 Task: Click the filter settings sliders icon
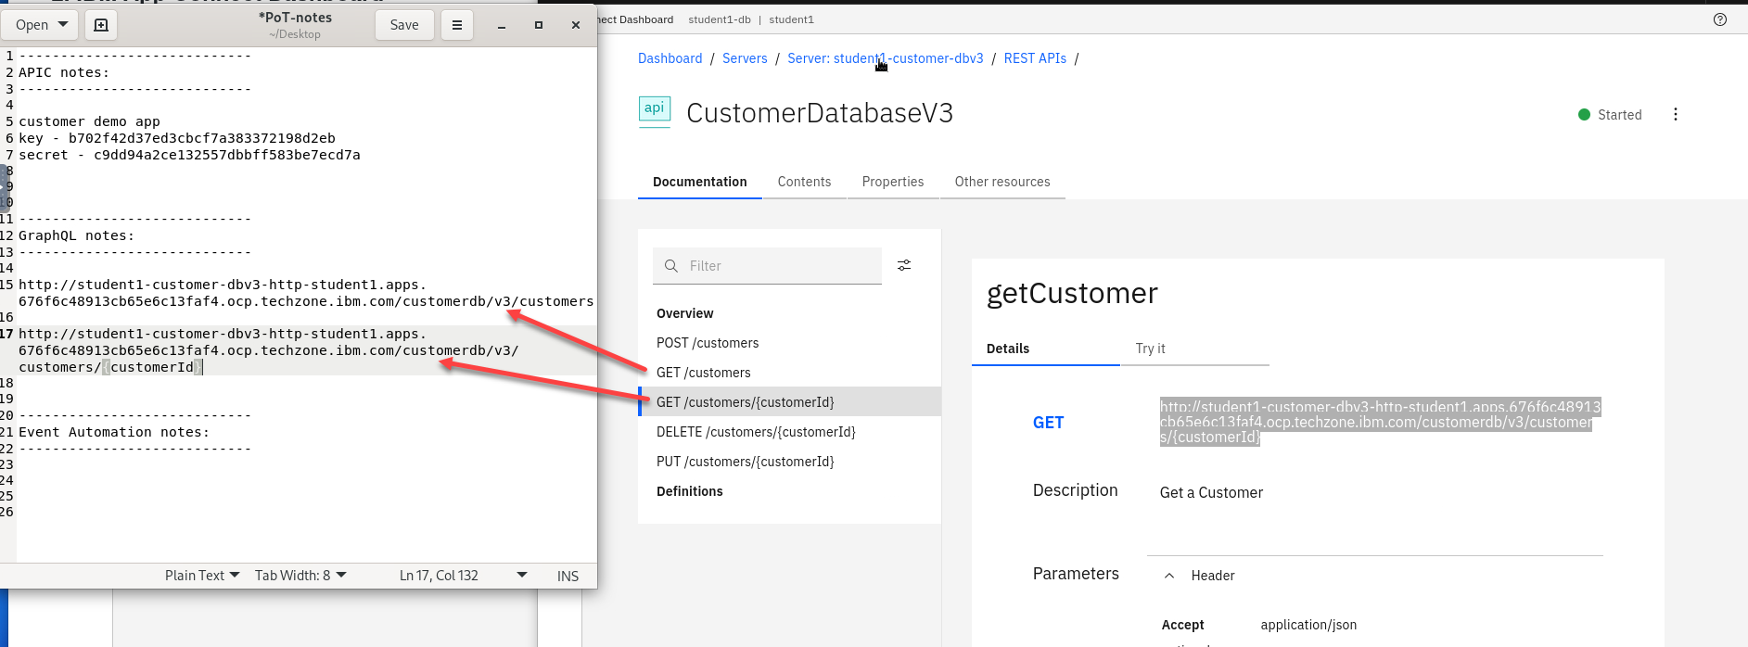[x=904, y=265]
